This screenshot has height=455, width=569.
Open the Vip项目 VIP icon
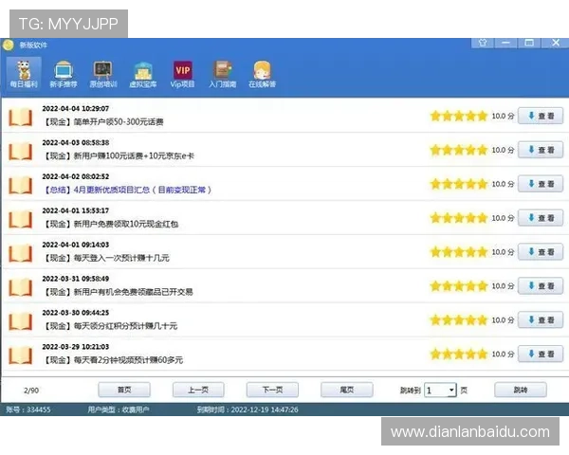coord(182,74)
